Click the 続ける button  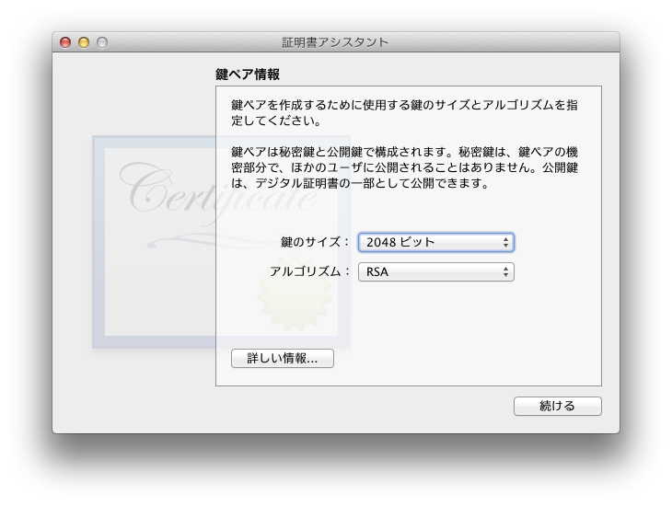coord(557,406)
